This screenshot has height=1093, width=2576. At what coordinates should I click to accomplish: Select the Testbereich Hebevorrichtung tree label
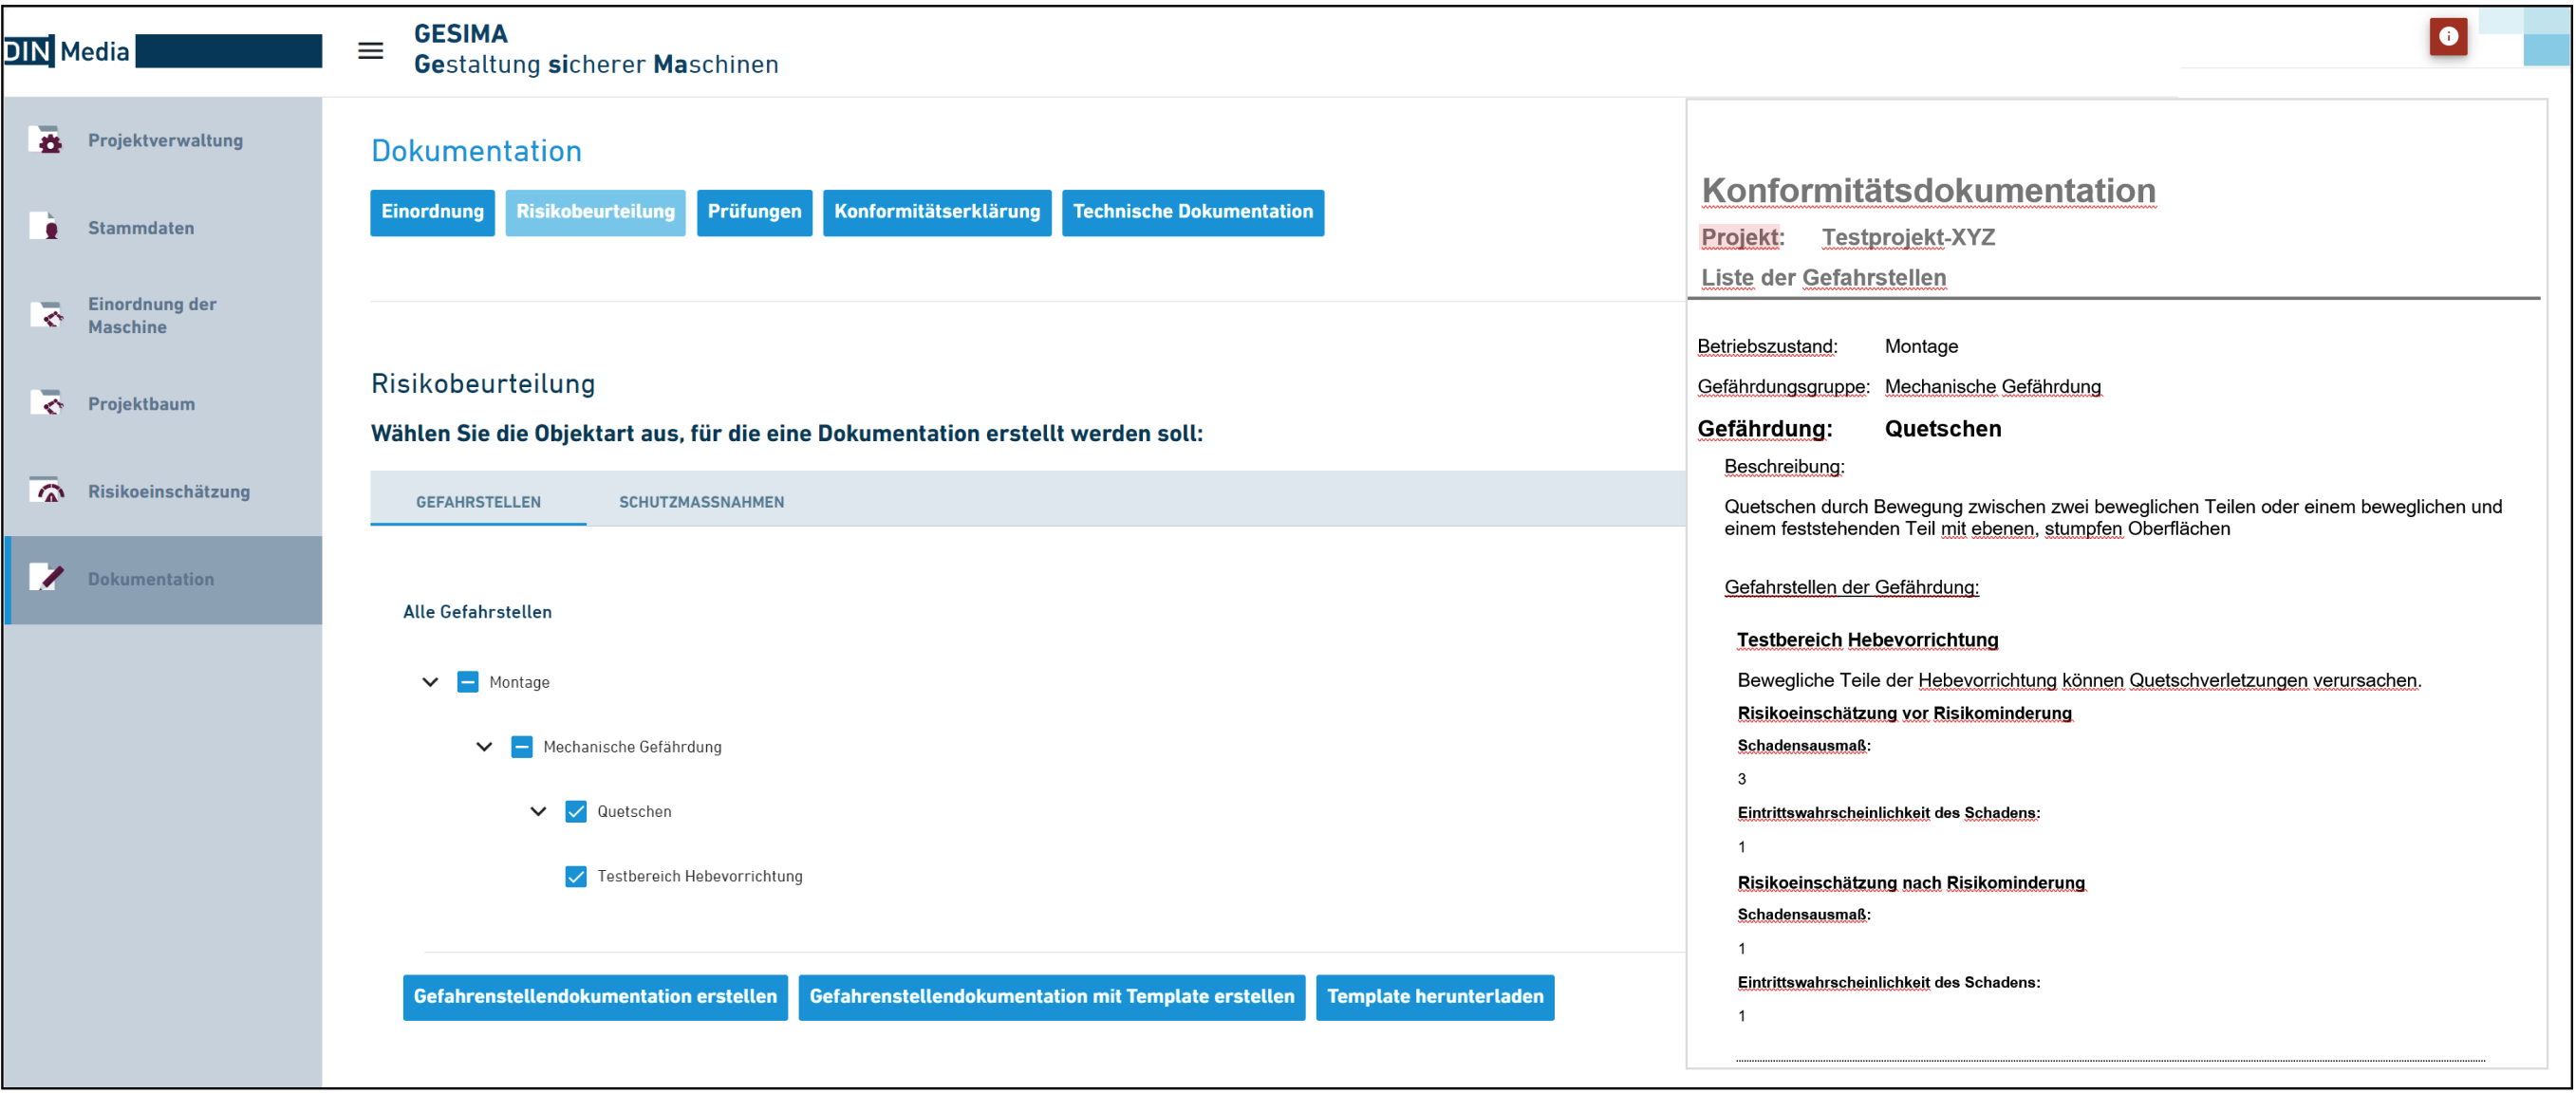700,877
